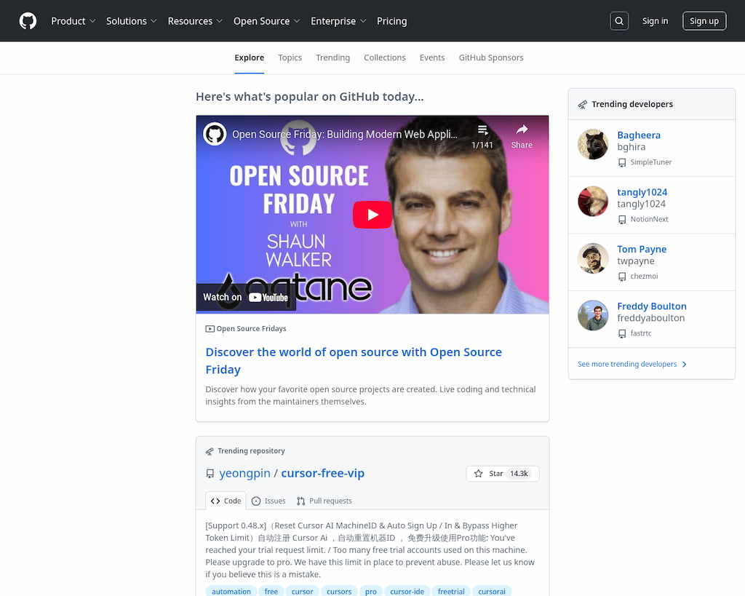This screenshot has width=745, height=596.
Task: Select the cursor-ide topic tag
Action: point(407,591)
